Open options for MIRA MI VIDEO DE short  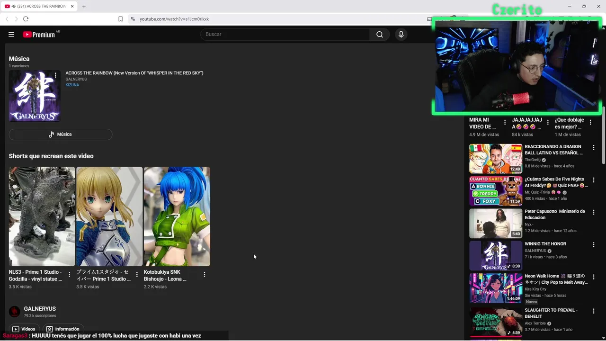tap(505, 122)
